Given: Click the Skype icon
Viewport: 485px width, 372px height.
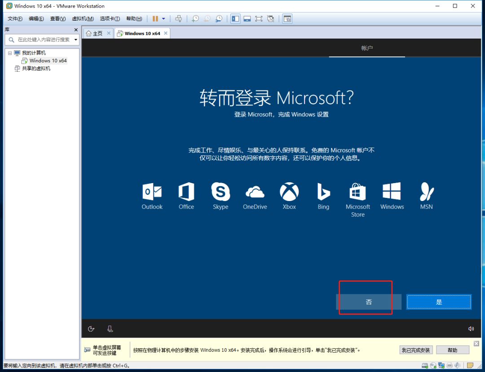Looking at the screenshot, I should coord(220,192).
